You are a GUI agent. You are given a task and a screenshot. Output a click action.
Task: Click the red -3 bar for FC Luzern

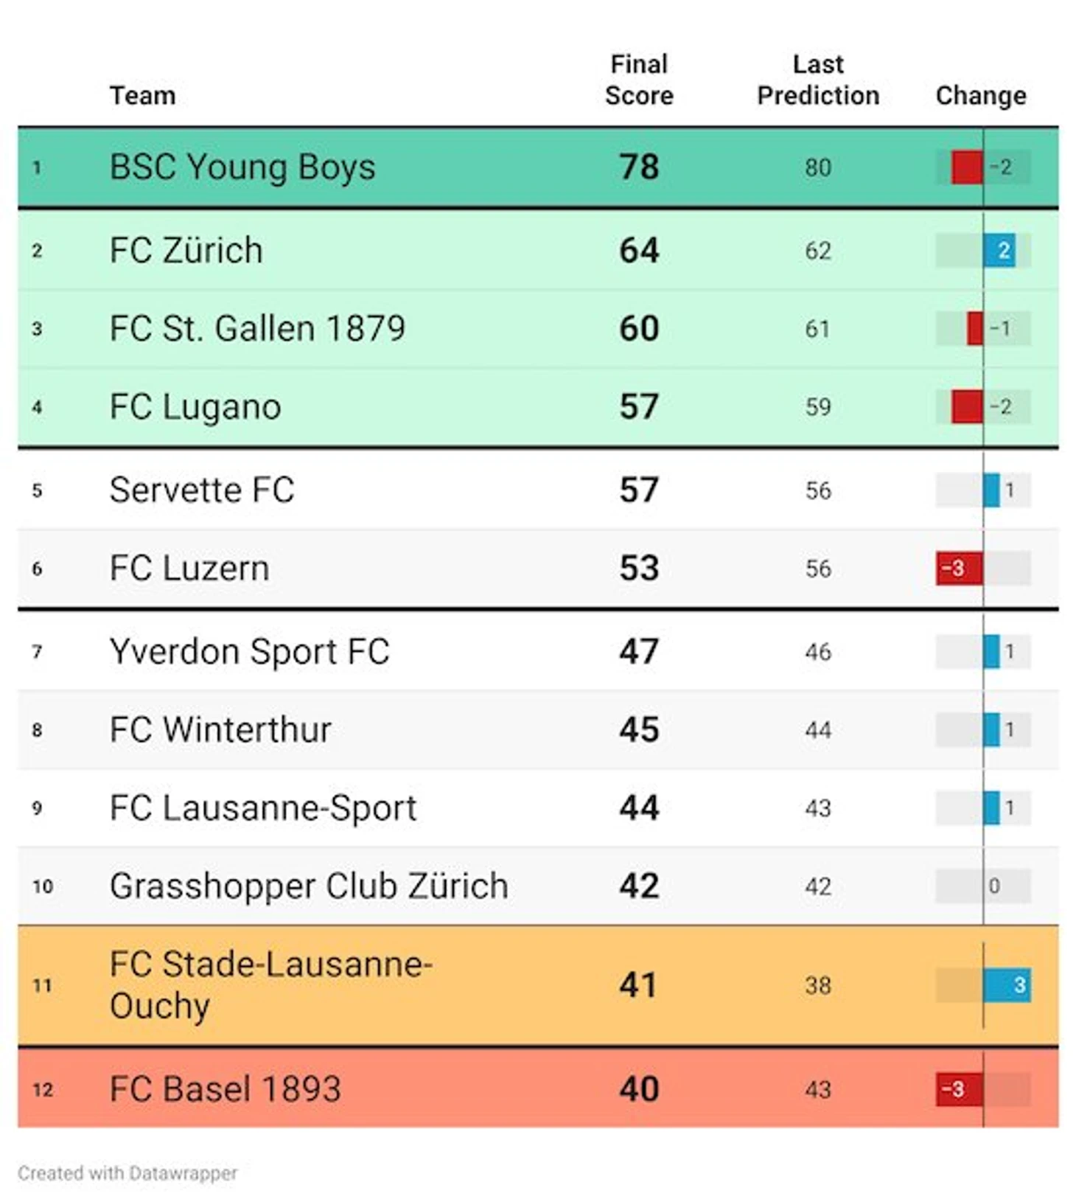pyautogui.click(x=958, y=569)
